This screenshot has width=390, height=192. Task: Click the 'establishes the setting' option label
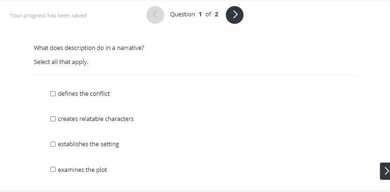click(x=88, y=144)
